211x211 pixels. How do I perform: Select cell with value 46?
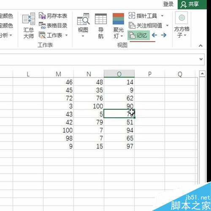click(58, 82)
